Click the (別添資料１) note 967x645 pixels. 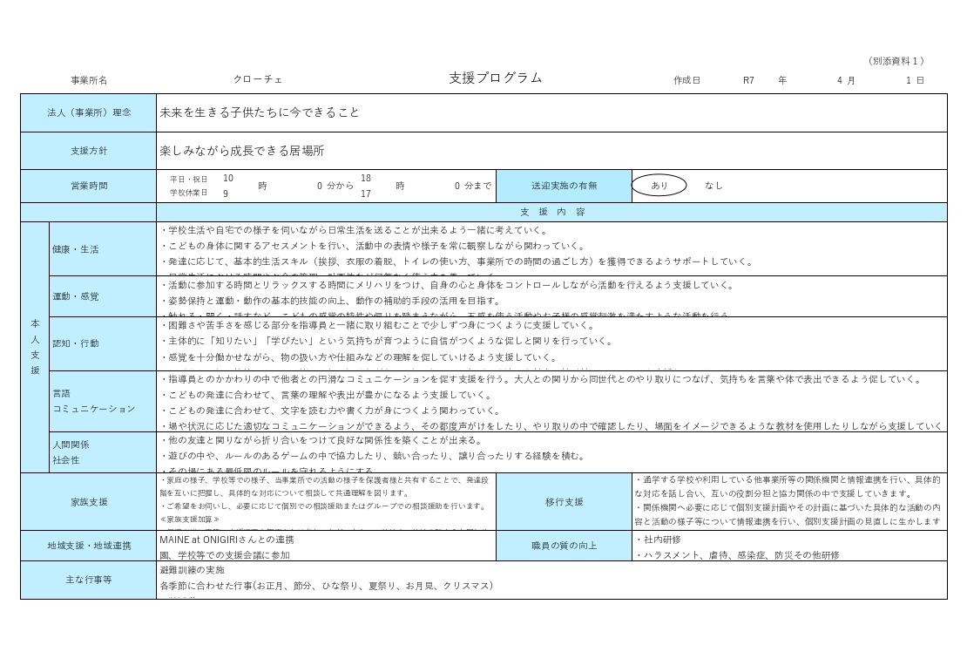pos(896,60)
